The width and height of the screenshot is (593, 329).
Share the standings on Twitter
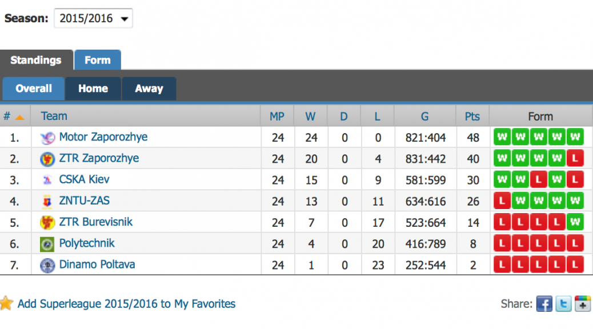point(563,304)
